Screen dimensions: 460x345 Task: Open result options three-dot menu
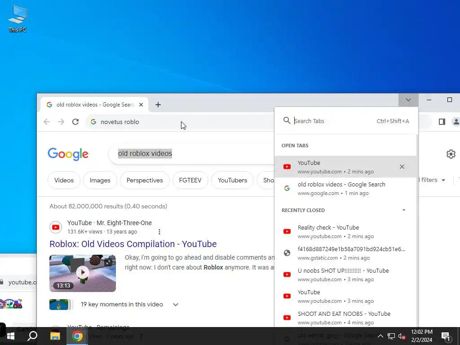tap(159, 232)
